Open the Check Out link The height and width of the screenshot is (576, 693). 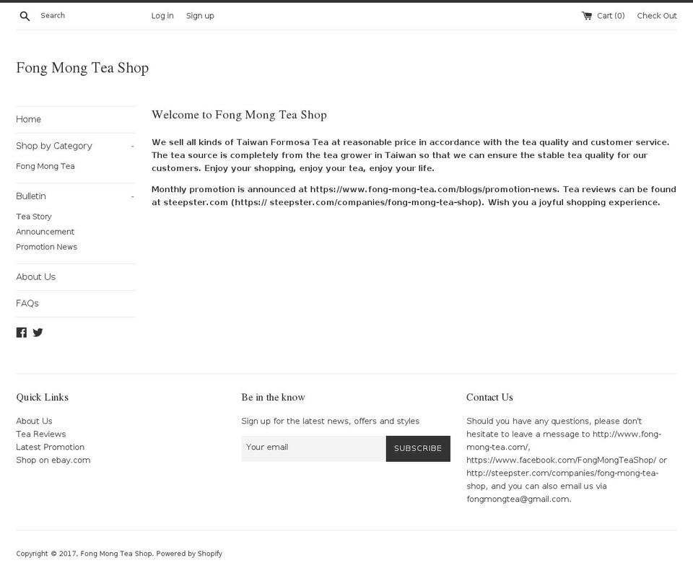pyautogui.click(x=656, y=15)
